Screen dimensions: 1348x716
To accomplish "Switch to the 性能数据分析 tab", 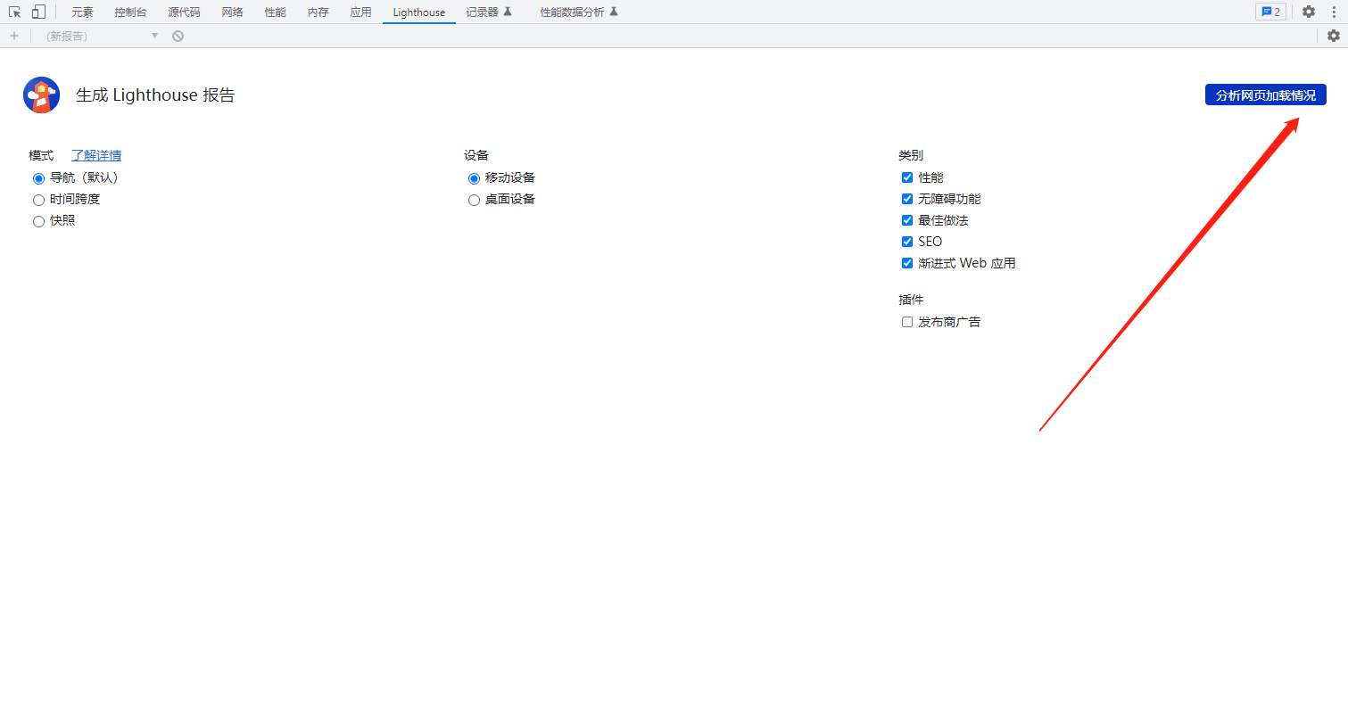I will click(x=579, y=12).
